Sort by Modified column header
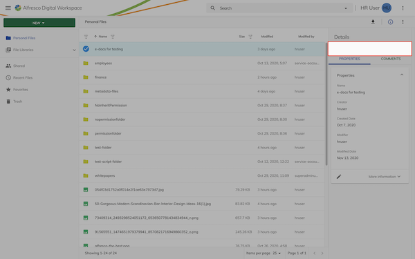Screen dimensions: 415x259 267,37
